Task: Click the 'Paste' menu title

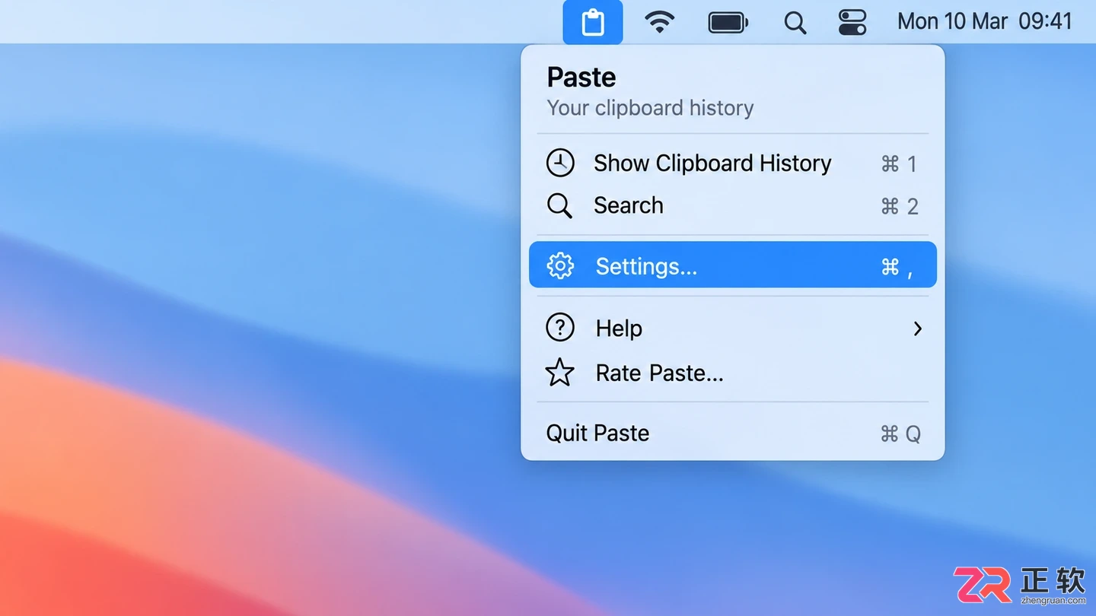Action: point(581,77)
